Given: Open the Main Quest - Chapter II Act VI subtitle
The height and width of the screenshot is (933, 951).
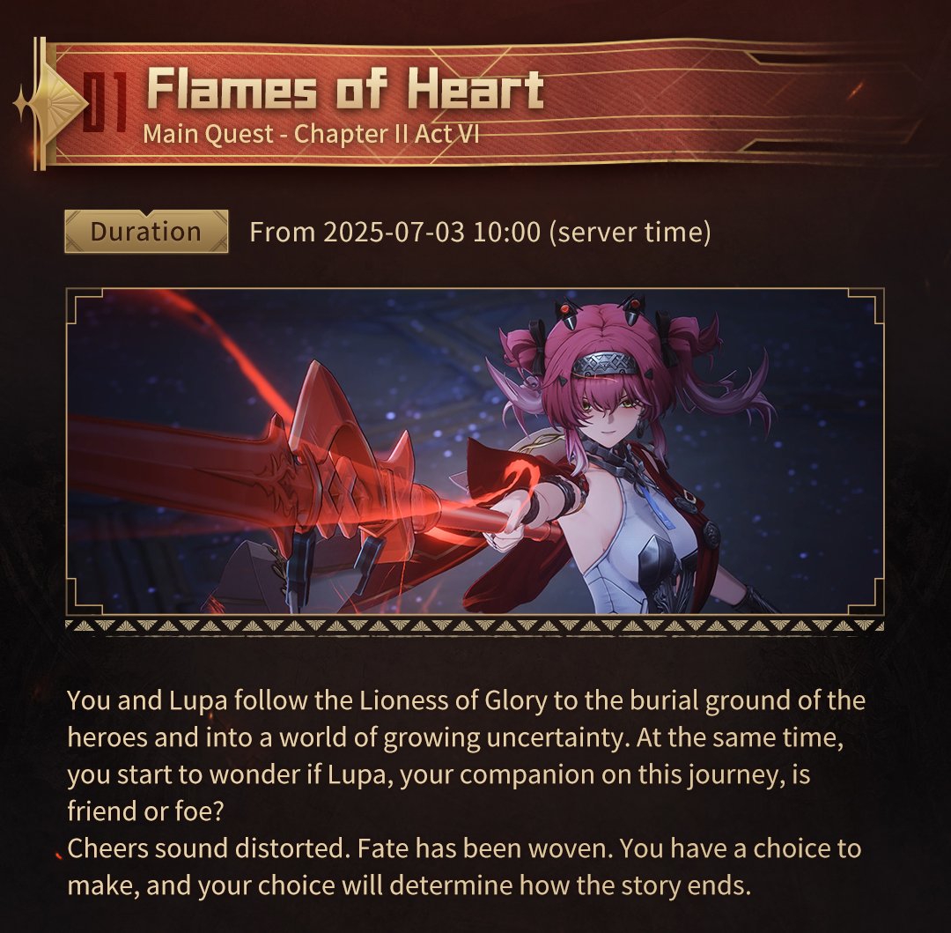Looking at the screenshot, I should pyautogui.click(x=311, y=133).
